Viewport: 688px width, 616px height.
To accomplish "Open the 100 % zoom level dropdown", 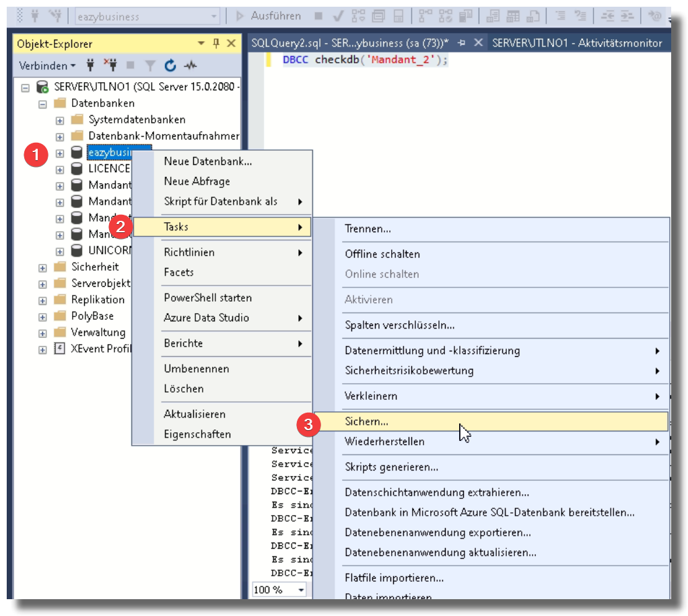I will [300, 590].
